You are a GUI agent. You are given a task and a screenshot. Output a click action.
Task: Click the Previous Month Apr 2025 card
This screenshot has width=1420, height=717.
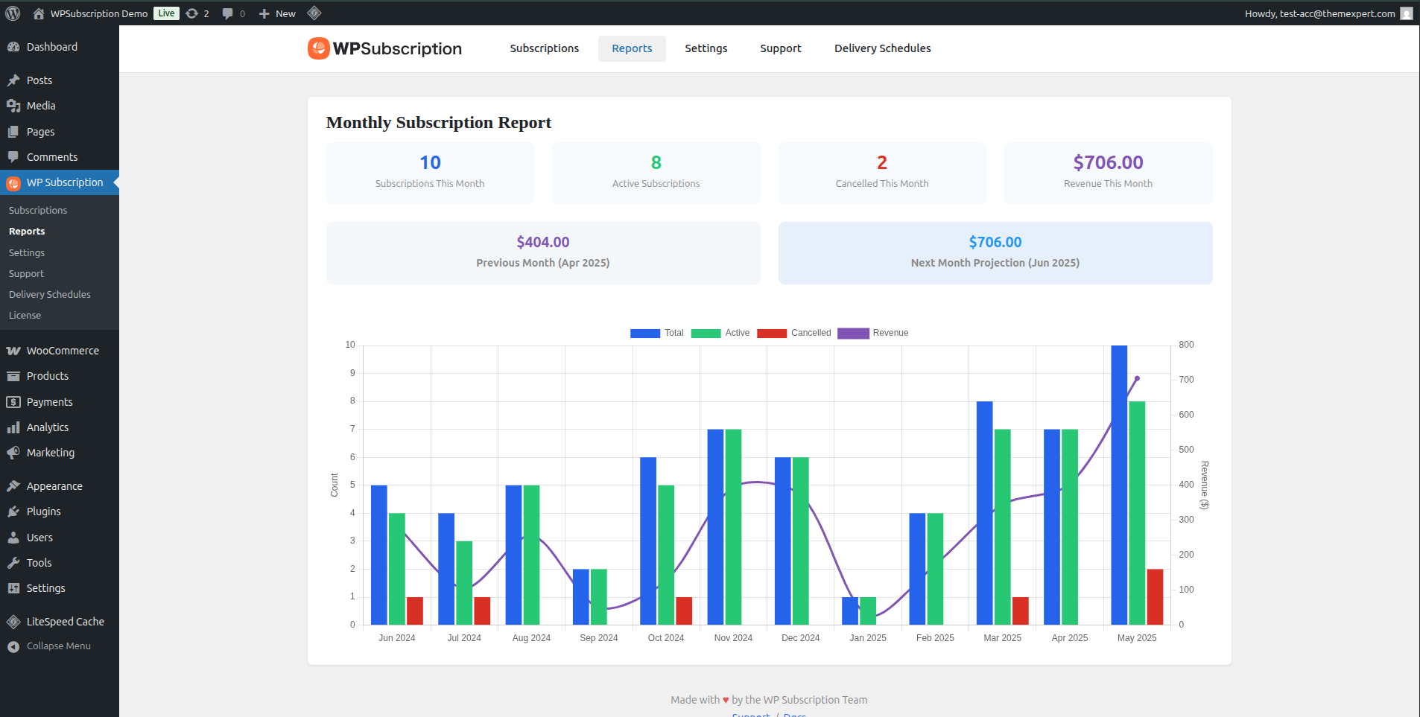[x=543, y=253]
